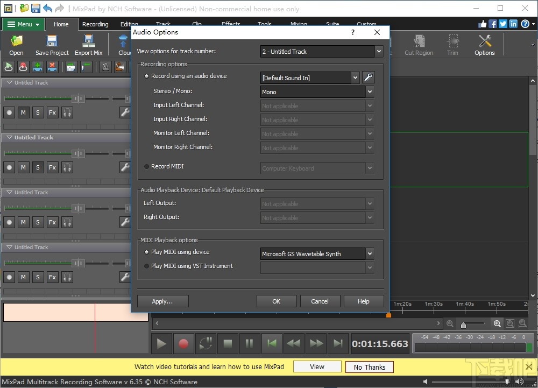Click the undo arrow in title bar
Image resolution: width=538 pixels, height=388 pixels.
(x=48, y=9)
